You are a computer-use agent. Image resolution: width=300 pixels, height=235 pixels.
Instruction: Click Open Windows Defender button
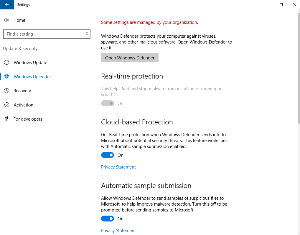(130, 58)
